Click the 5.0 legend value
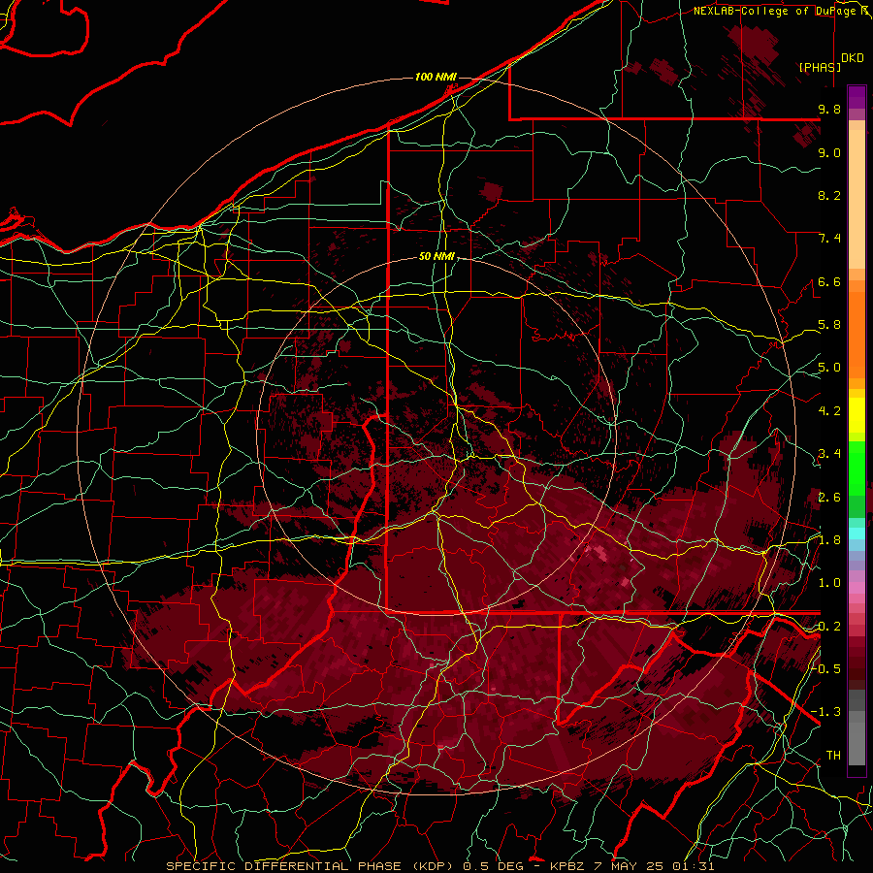This screenshot has height=873, width=873. 829,368
